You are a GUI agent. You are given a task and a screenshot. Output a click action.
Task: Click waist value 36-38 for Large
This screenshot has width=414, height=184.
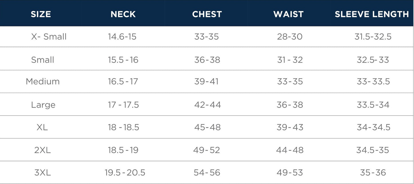tap(290, 105)
